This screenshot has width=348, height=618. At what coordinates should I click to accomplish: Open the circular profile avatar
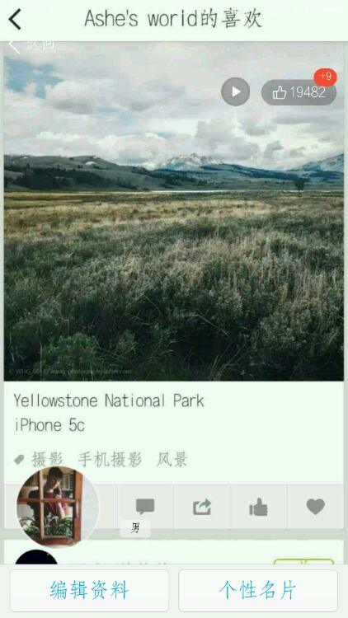coord(58,507)
